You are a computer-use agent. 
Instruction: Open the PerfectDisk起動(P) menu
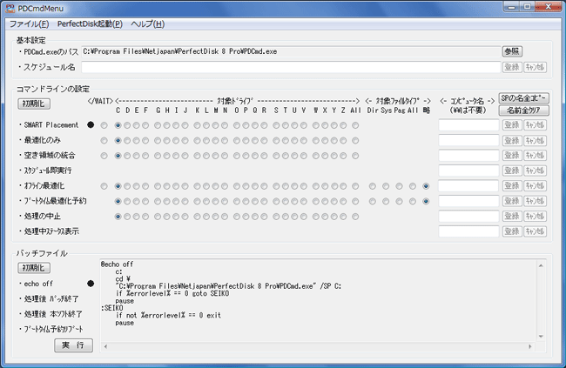pyautogui.click(x=90, y=23)
